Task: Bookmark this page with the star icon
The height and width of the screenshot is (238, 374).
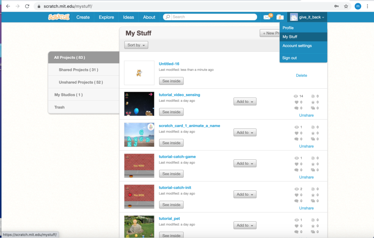Action: [x=346, y=6]
